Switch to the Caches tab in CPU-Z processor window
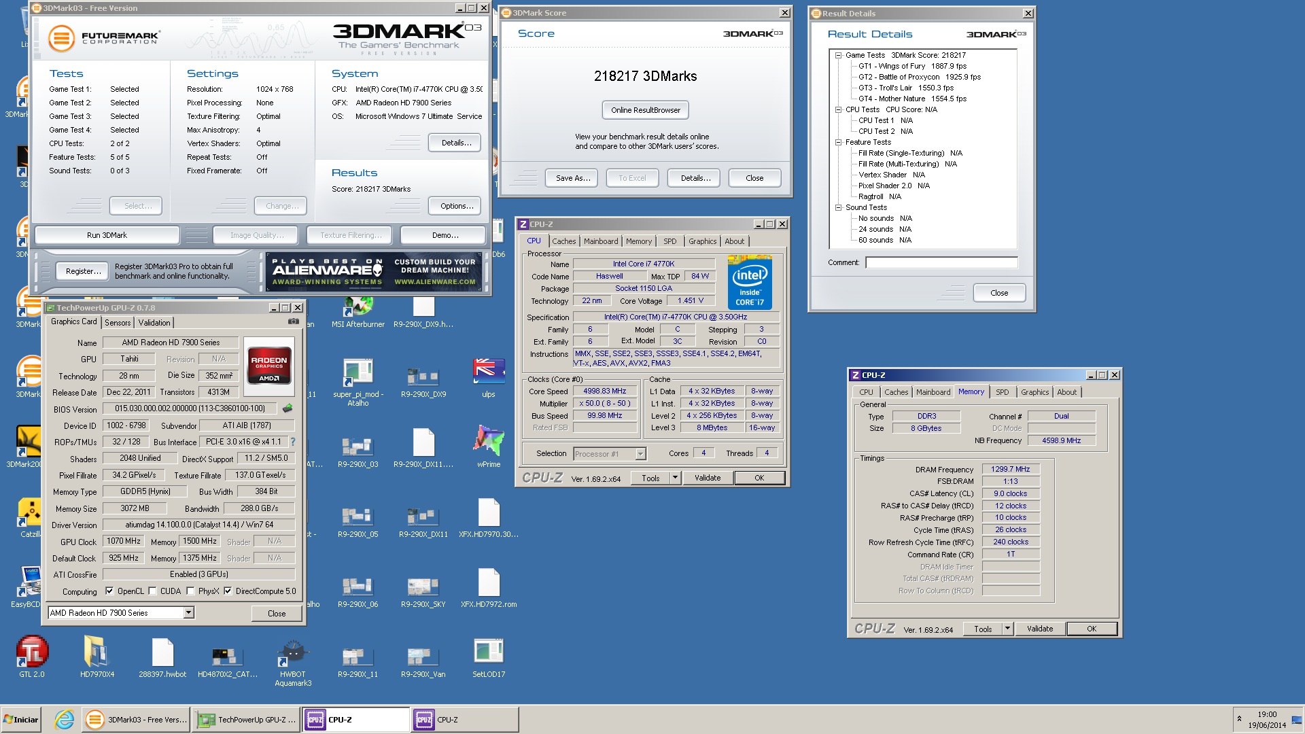The width and height of the screenshot is (1305, 734). point(563,241)
